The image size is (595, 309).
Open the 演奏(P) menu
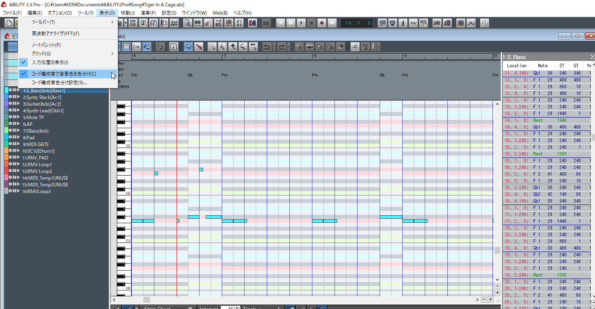pos(148,13)
